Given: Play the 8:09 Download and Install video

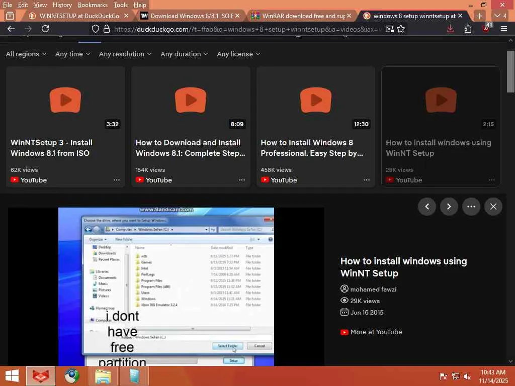Looking at the screenshot, I should point(191,100).
